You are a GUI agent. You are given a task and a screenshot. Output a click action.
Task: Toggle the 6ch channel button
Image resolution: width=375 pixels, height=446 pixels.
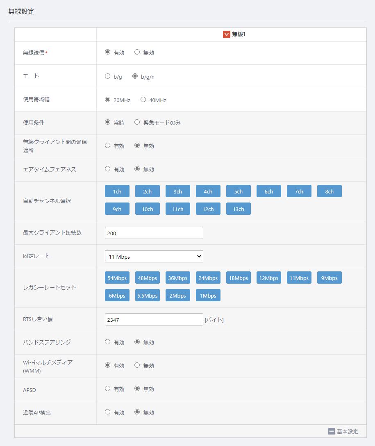[x=269, y=191]
